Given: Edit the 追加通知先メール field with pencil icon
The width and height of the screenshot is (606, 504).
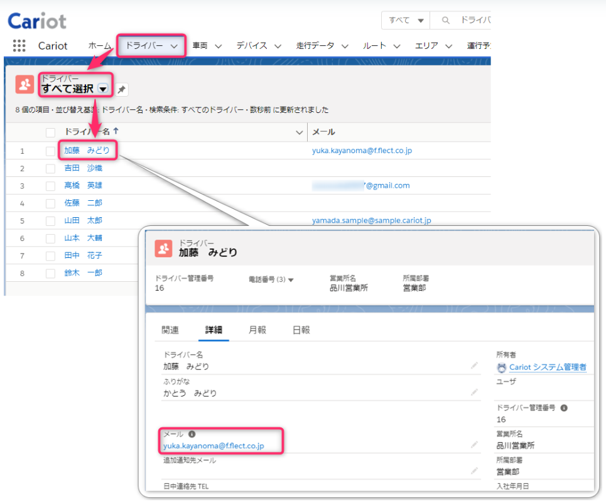Looking at the screenshot, I should tap(474, 471).
